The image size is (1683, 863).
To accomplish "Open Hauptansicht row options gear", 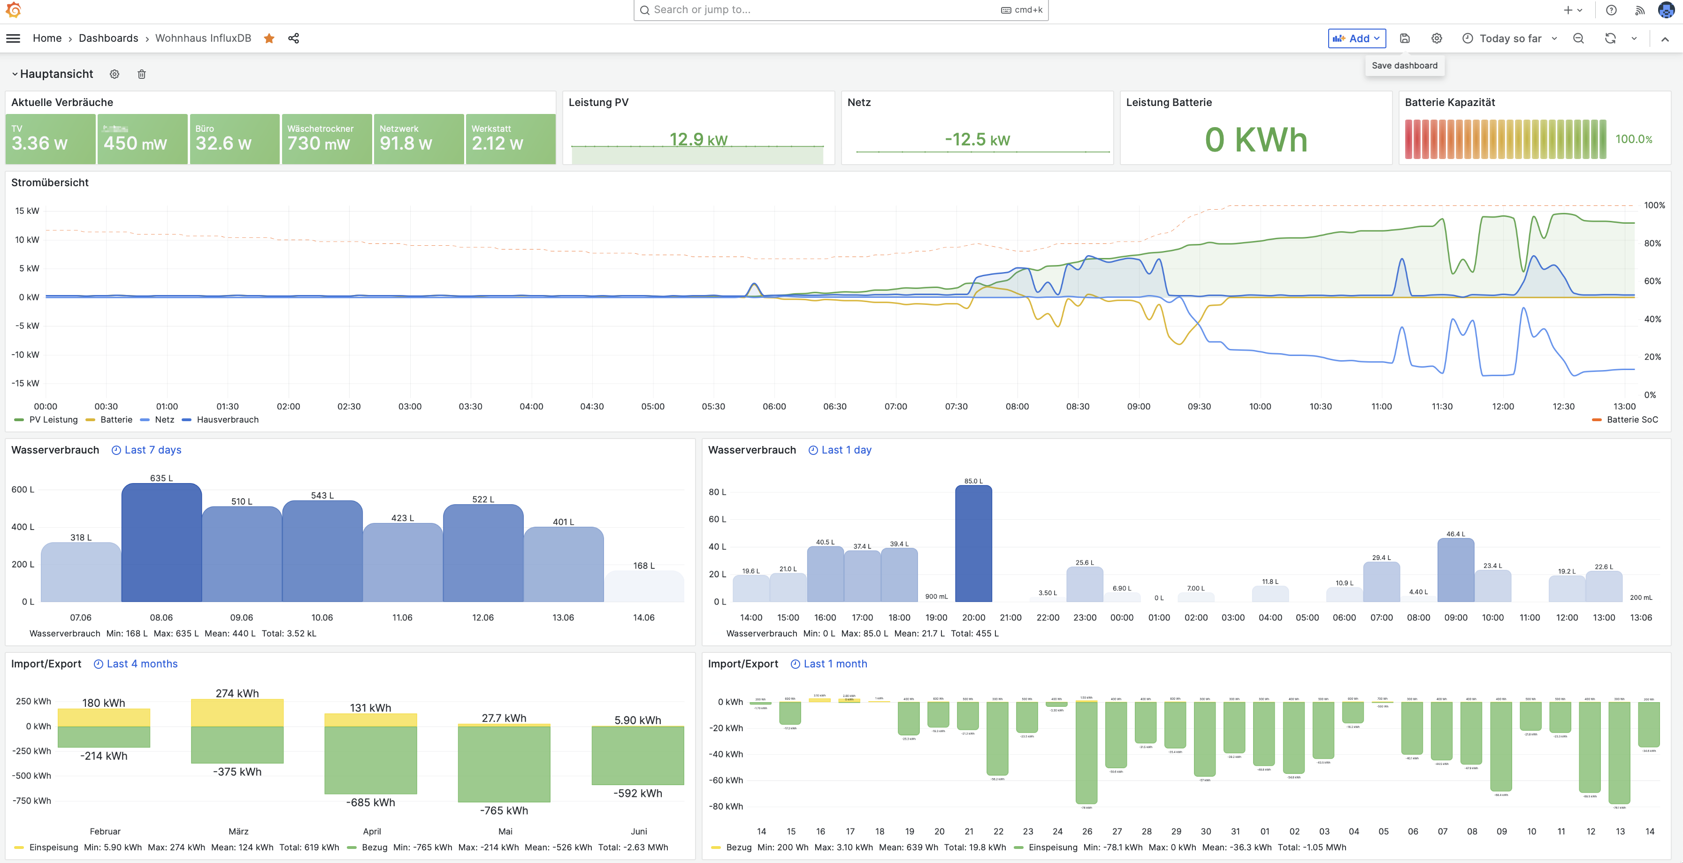I will click(115, 75).
